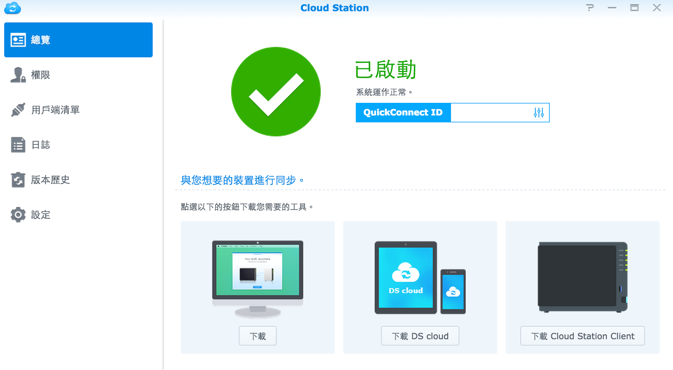The image size is (673, 370).
Task: Click the green checkmark status icon
Action: [276, 92]
